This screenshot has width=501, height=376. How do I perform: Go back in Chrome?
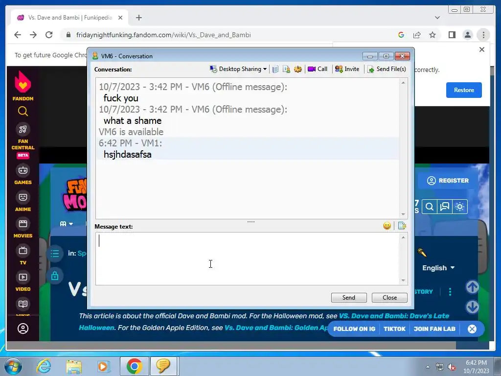tap(18, 35)
